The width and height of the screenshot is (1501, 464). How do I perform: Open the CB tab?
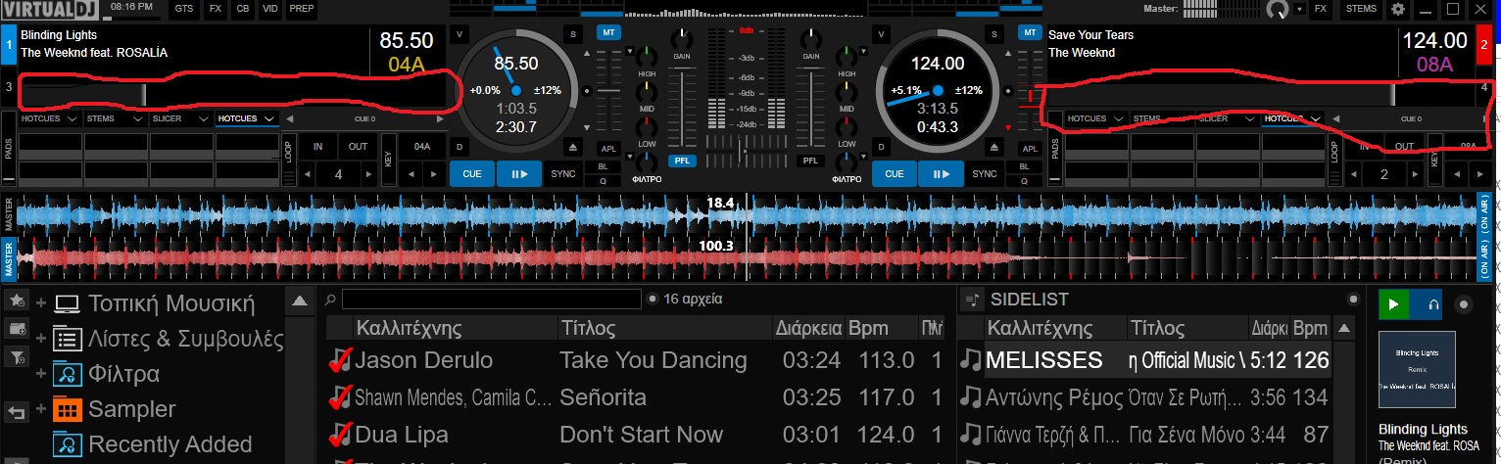[242, 9]
